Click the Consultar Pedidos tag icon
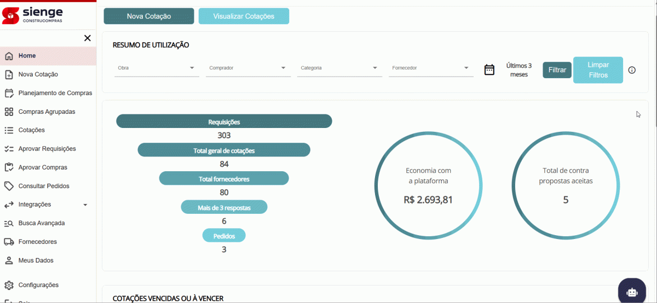 coord(9,186)
